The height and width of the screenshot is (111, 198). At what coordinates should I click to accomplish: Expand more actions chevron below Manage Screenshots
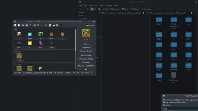tap(86, 69)
